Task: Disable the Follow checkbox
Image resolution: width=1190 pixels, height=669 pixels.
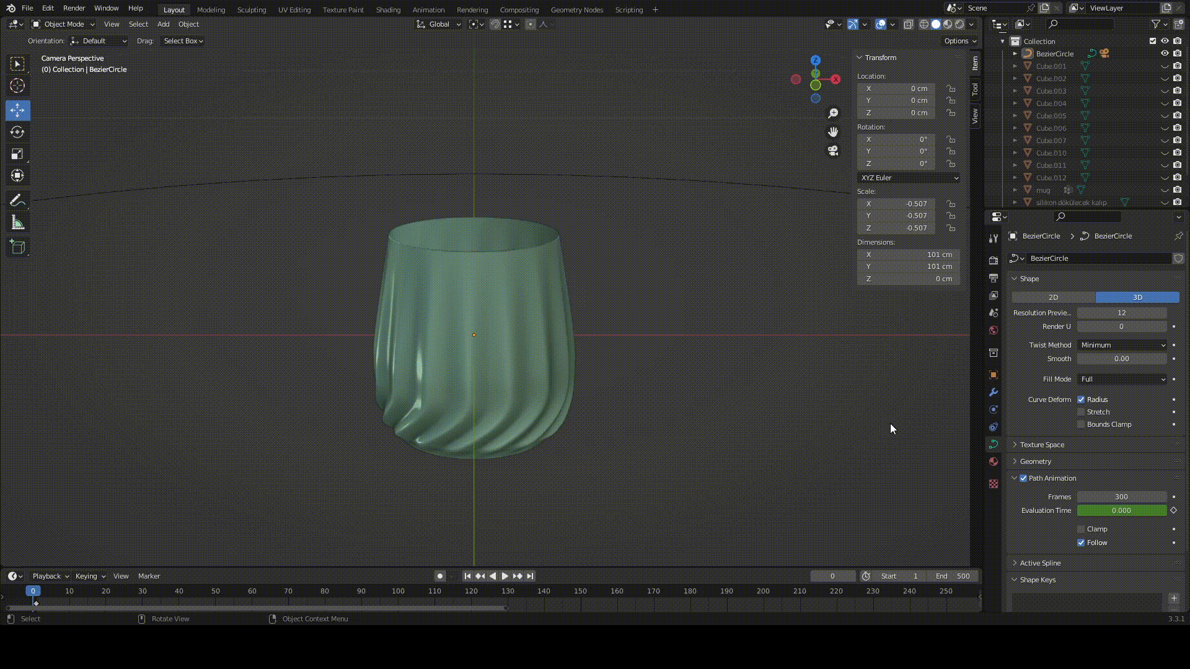Action: pyautogui.click(x=1081, y=543)
